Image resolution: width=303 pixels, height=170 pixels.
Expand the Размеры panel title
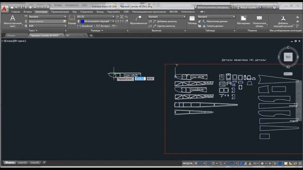97,30
